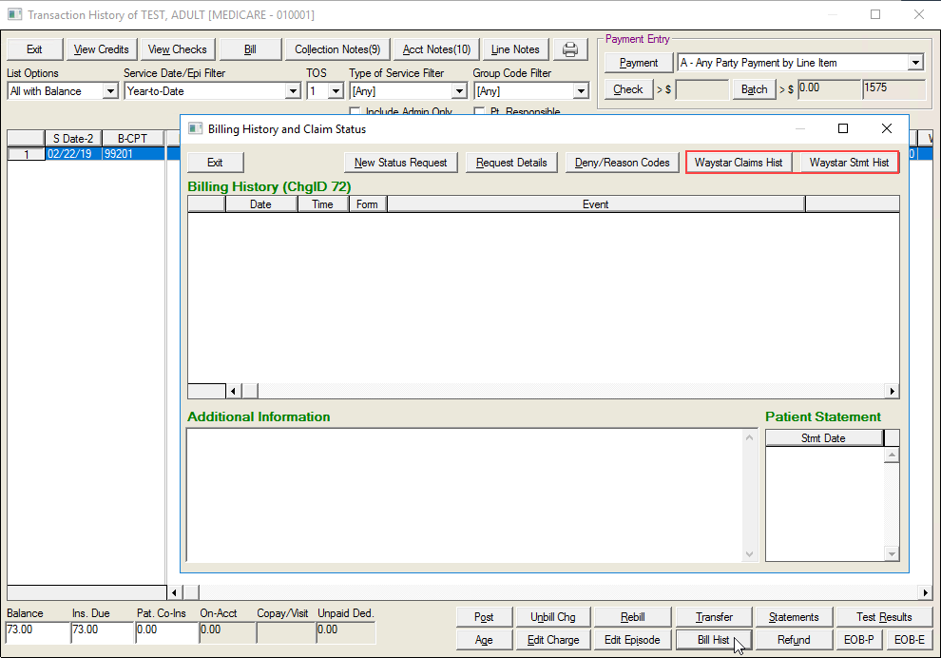Click the Stmt Date column header
Screen dimensions: 941x658
824,438
